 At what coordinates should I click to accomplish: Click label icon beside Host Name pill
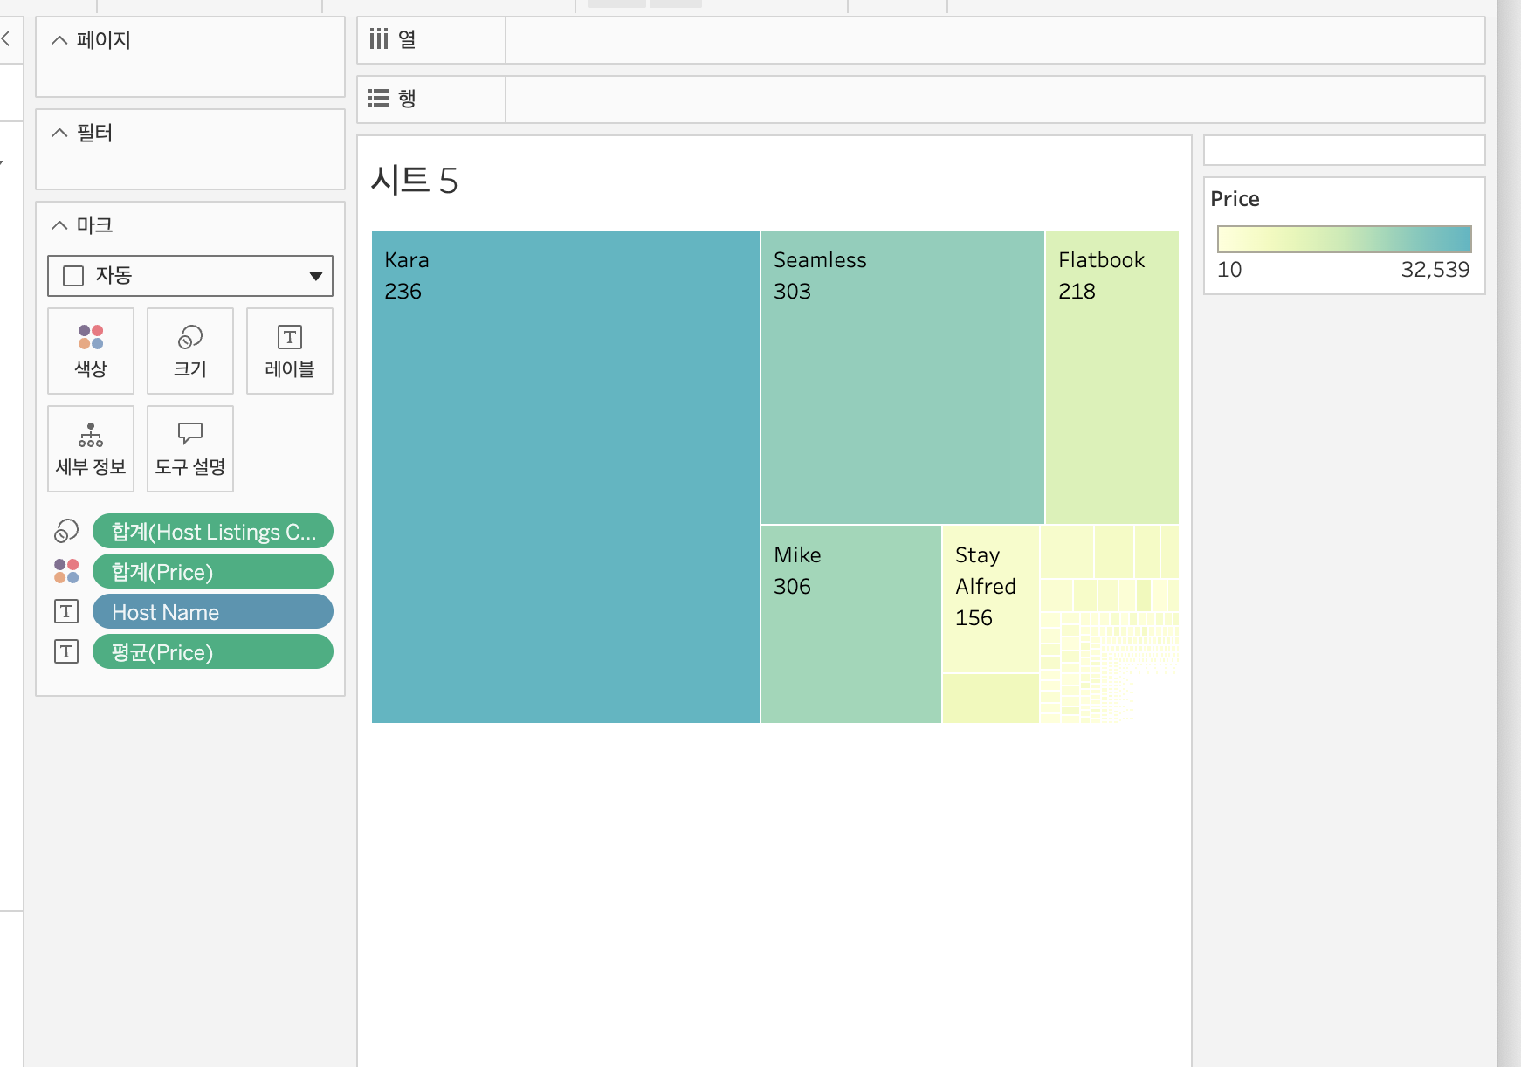tap(66, 611)
